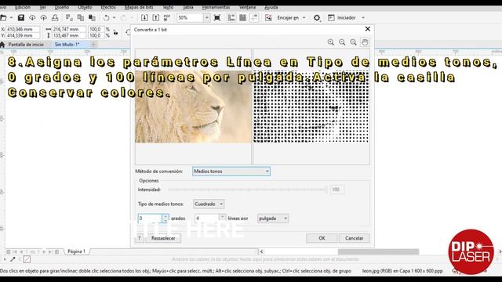Open the Iniciador dropdown arrow
This screenshot has width=502, height=282.
click(363, 17)
